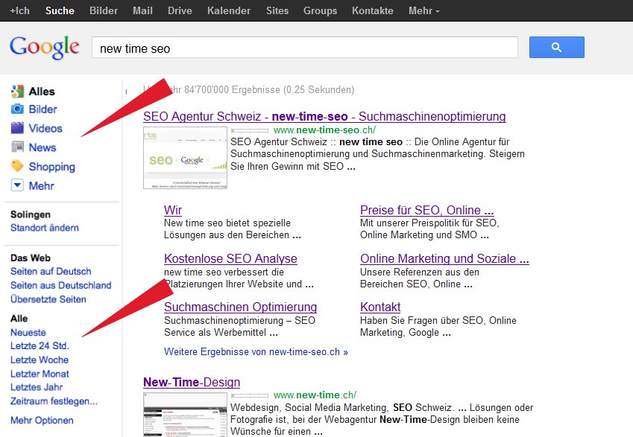Open 'Preise für SEO, Online ...' sitelink
This screenshot has height=437, width=633.
[426, 210]
